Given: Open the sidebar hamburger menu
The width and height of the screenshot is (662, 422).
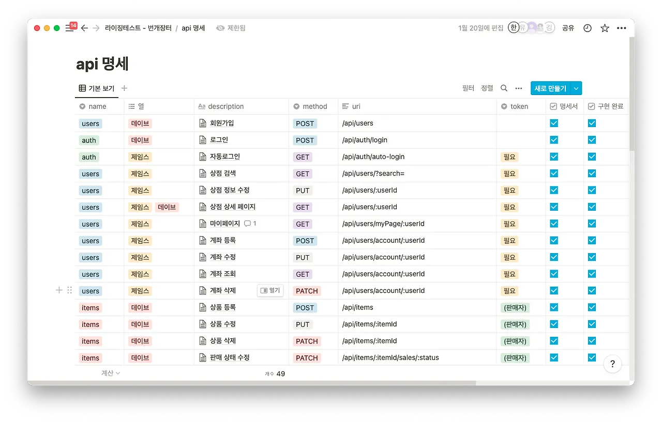Looking at the screenshot, I should click(70, 28).
